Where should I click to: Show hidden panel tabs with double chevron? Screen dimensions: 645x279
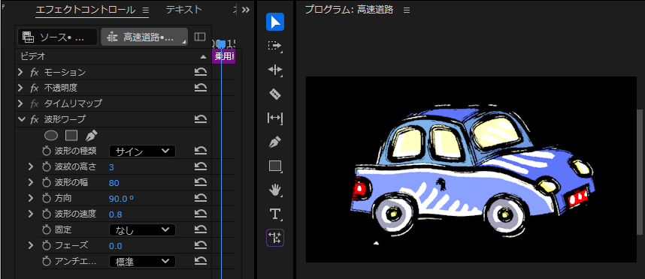[246, 10]
